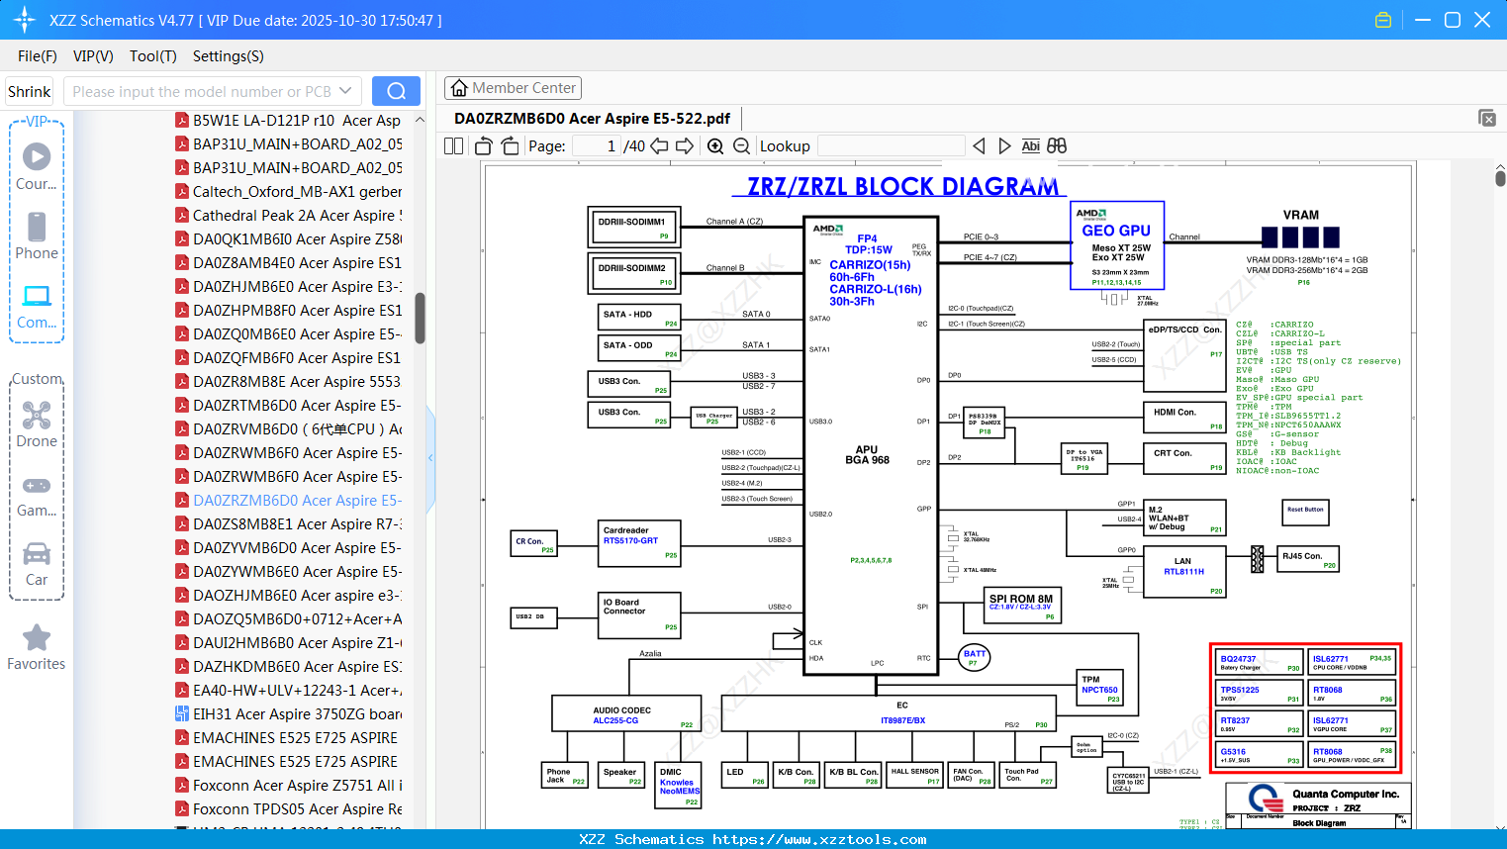This screenshot has width=1507, height=849.
Task: Toggle the Abi text-match option icon
Action: pos(1030,146)
